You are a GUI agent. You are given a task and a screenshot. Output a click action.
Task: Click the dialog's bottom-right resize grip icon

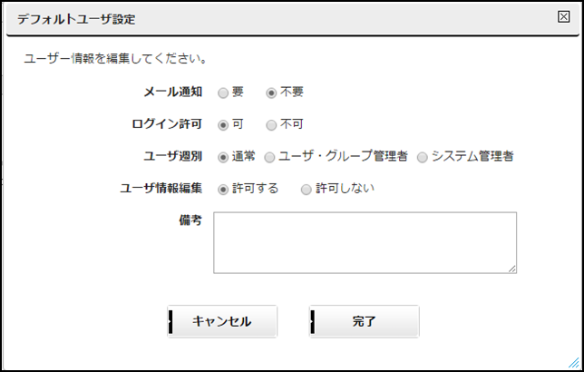pyautogui.click(x=574, y=362)
